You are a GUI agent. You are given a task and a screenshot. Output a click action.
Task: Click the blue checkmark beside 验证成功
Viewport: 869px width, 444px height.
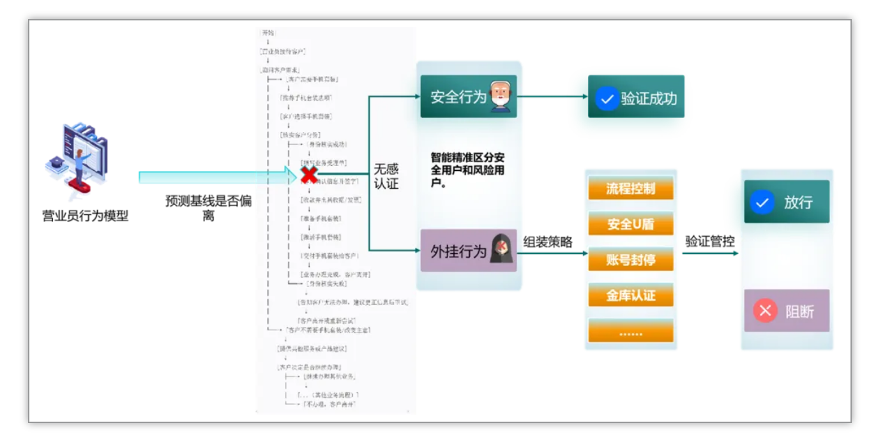pos(607,99)
